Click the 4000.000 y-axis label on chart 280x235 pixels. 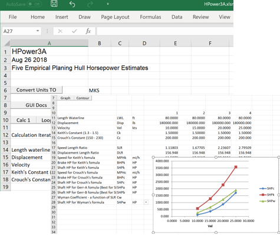(x=162, y=161)
